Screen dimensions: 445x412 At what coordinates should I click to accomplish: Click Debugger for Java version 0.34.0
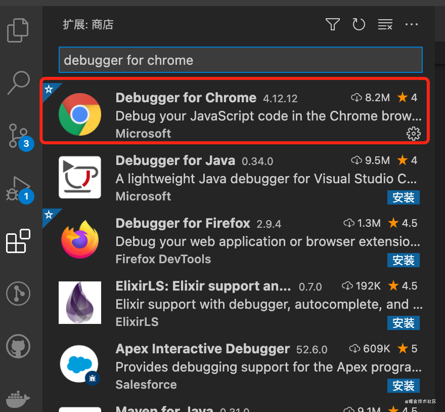tap(257, 161)
